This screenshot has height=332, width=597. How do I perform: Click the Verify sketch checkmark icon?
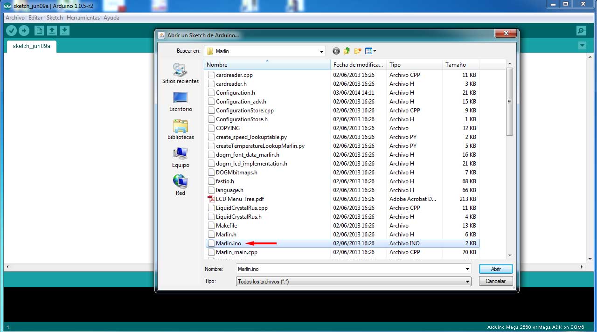pyautogui.click(x=11, y=31)
